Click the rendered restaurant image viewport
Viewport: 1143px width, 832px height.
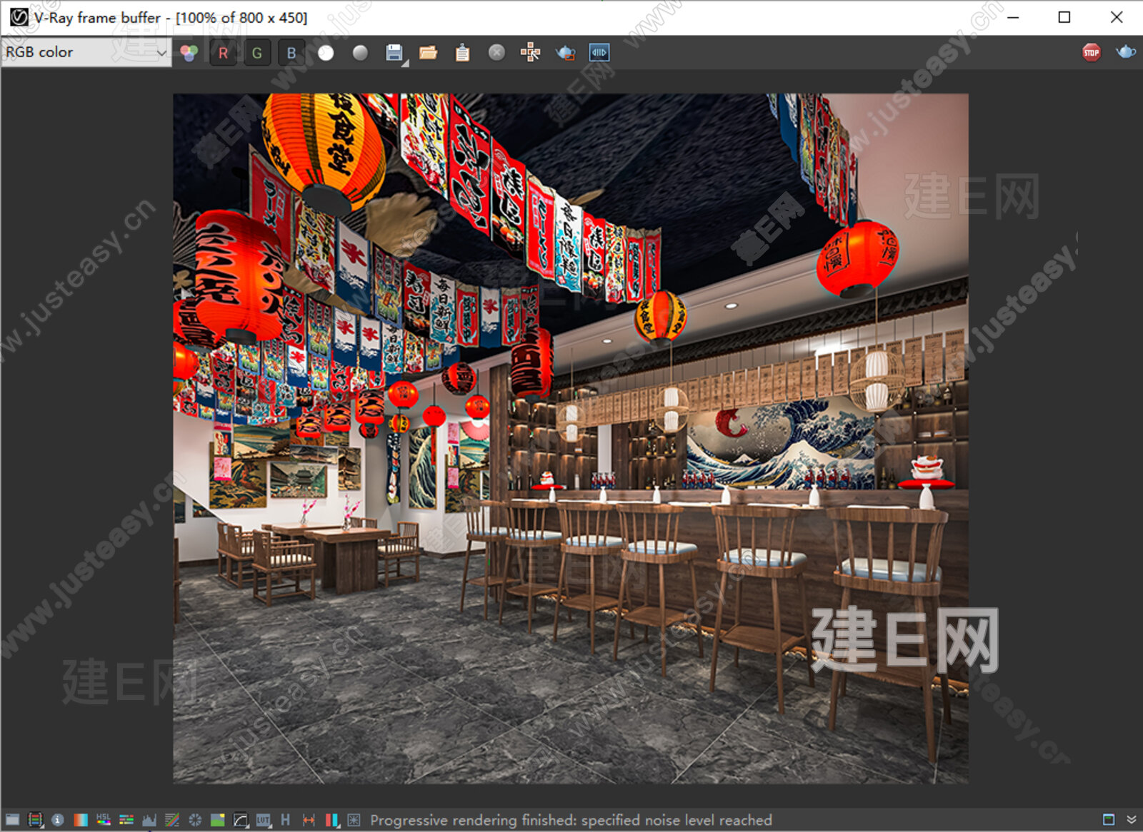click(571, 438)
